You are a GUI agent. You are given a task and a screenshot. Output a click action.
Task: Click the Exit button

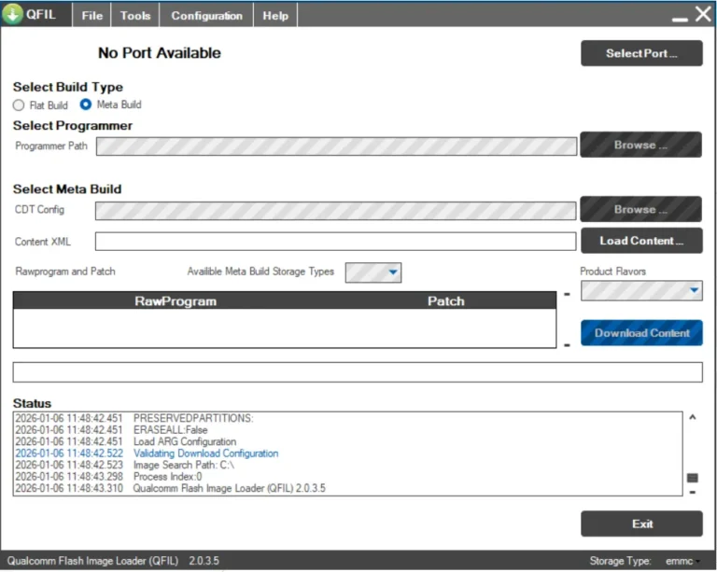(641, 523)
